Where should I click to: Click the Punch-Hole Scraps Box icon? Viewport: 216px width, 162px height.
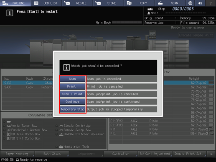(x=9, y=130)
